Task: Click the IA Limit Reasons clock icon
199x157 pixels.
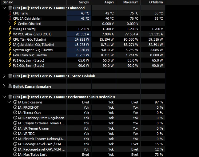Action: pyautogui.click(x=15, y=102)
